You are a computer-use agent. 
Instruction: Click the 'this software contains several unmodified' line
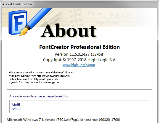42,73
